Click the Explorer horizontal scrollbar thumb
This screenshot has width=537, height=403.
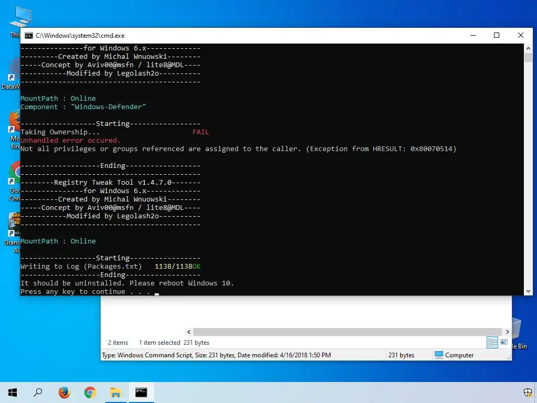(x=348, y=332)
